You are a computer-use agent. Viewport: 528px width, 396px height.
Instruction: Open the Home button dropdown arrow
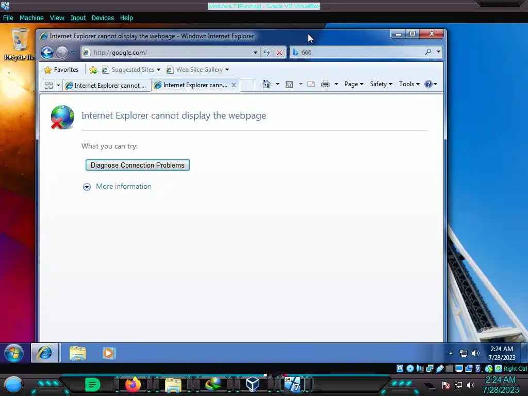(277, 84)
